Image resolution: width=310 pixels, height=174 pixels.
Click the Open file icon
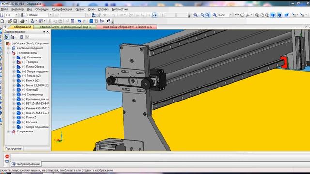click(x=10, y=21)
